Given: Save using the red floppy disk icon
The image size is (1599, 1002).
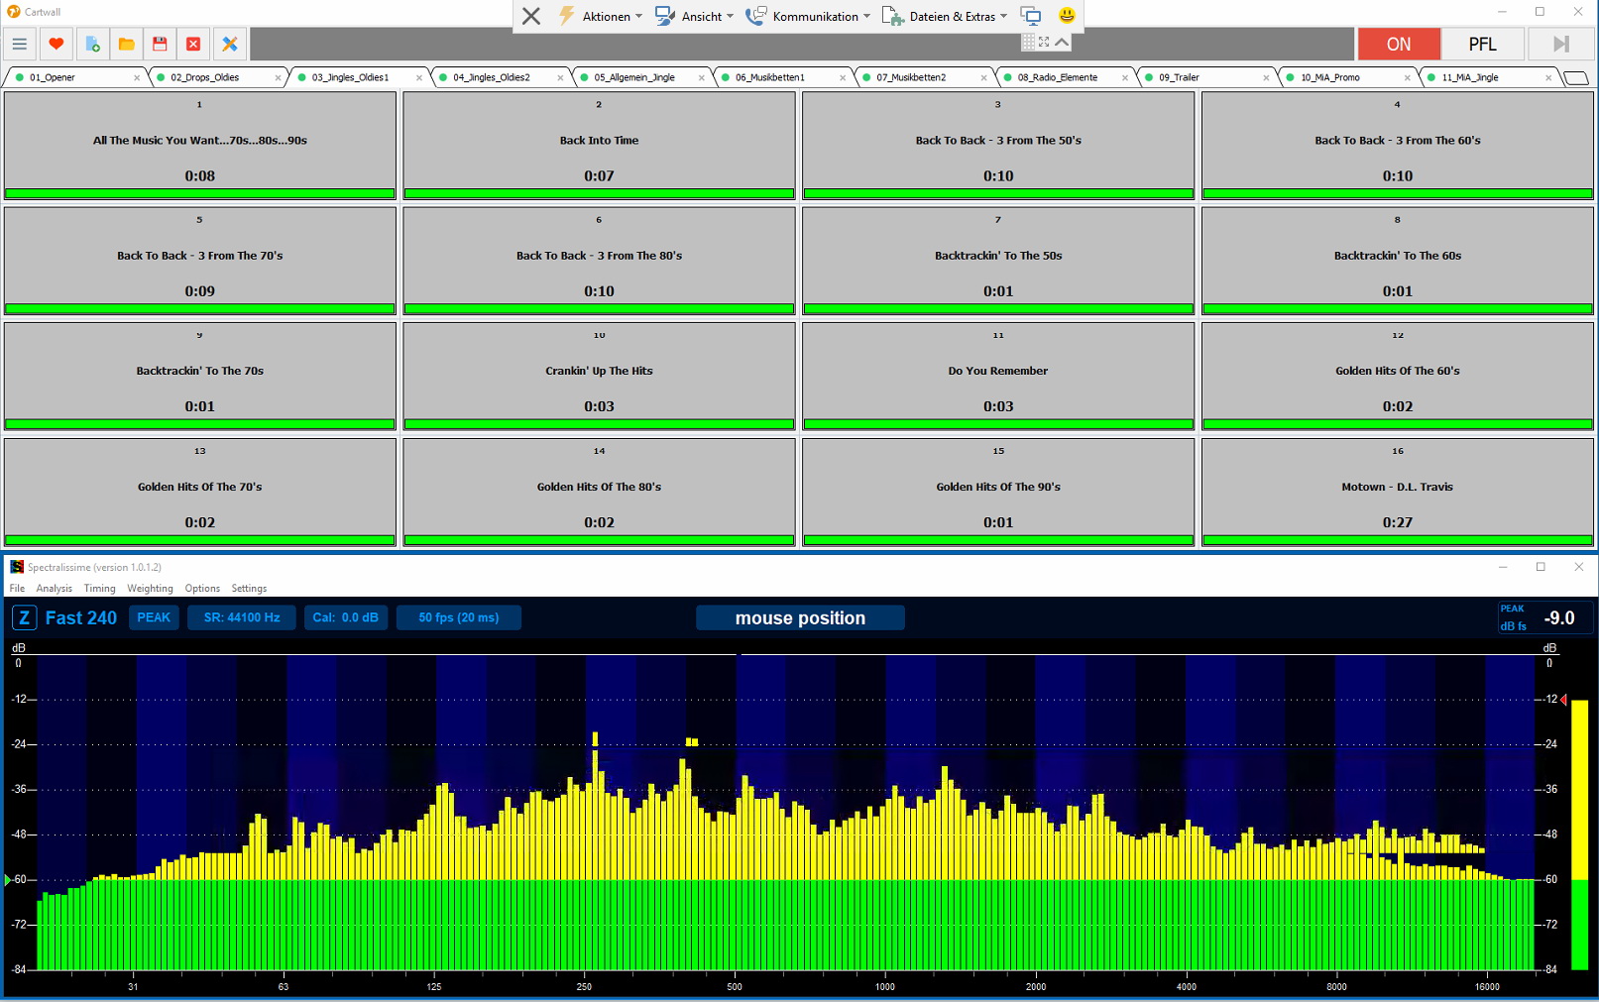Looking at the screenshot, I should coord(160,44).
